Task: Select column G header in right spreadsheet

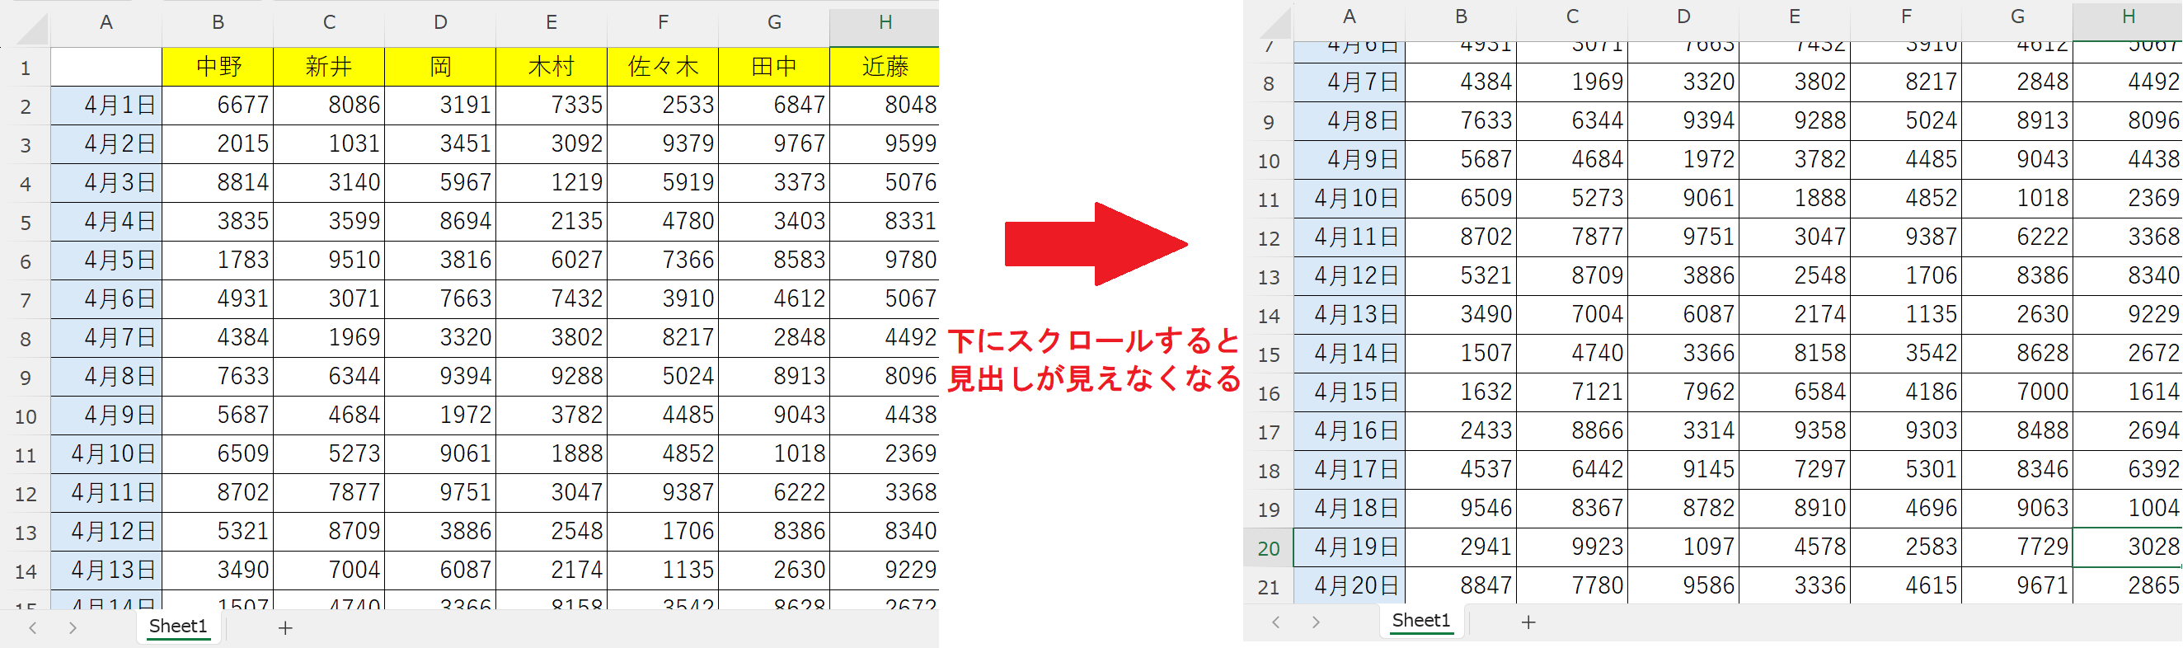Action: (2018, 17)
